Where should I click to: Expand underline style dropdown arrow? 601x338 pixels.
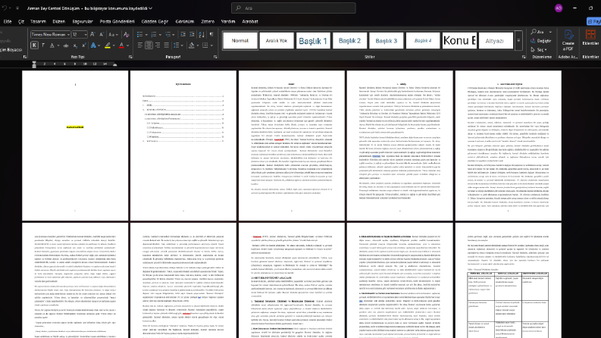click(x=58, y=45)
